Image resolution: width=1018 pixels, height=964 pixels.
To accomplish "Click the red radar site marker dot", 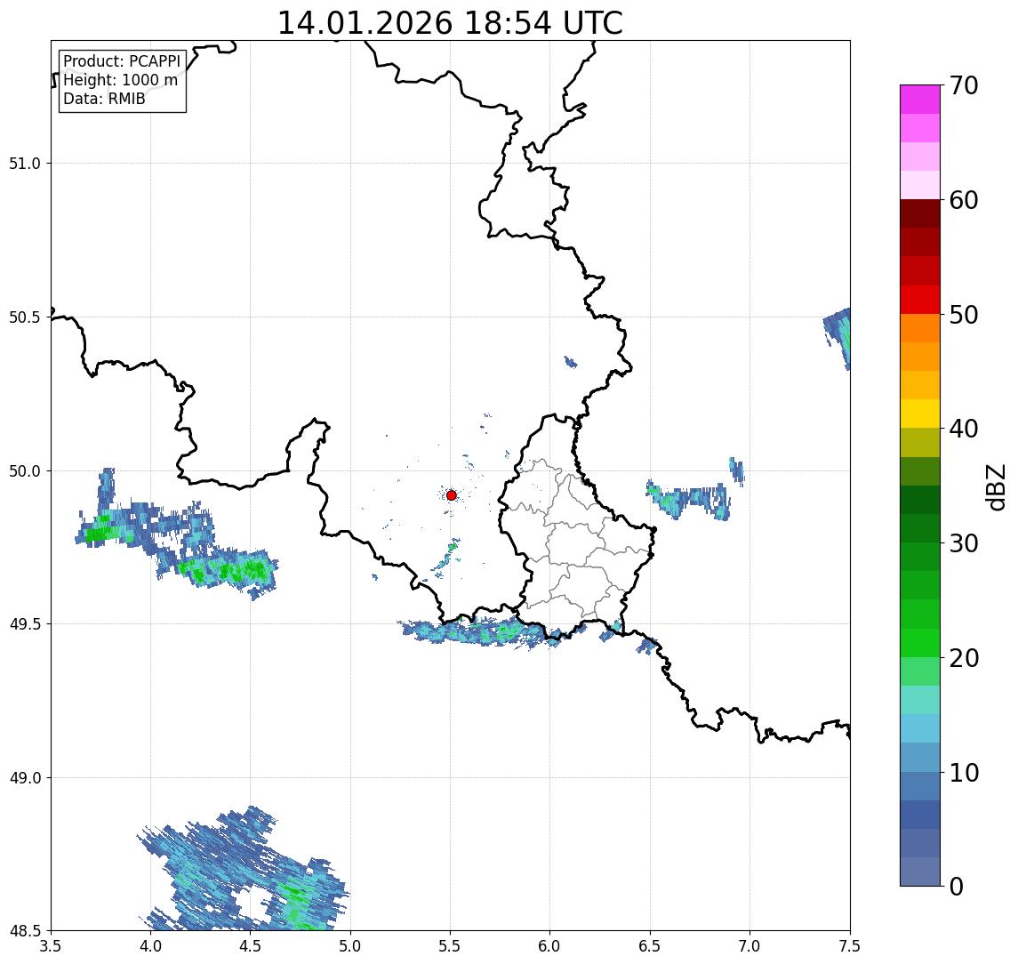I will (452, 495).
